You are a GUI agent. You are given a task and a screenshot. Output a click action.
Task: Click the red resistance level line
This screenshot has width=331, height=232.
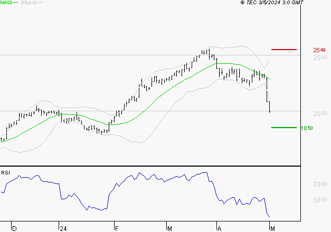click(284, 50)
